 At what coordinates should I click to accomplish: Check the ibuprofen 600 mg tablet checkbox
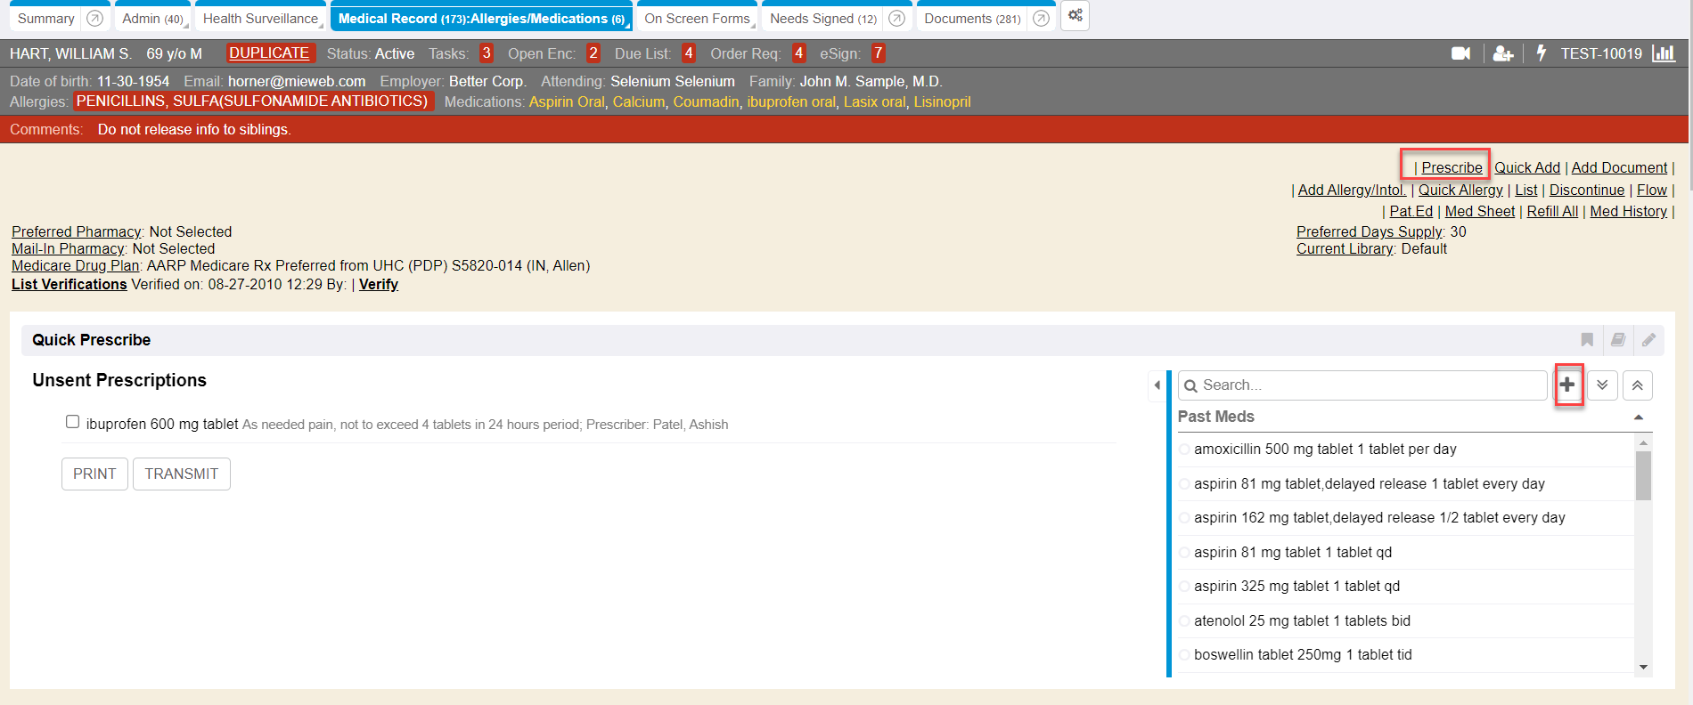pos(73,422)
